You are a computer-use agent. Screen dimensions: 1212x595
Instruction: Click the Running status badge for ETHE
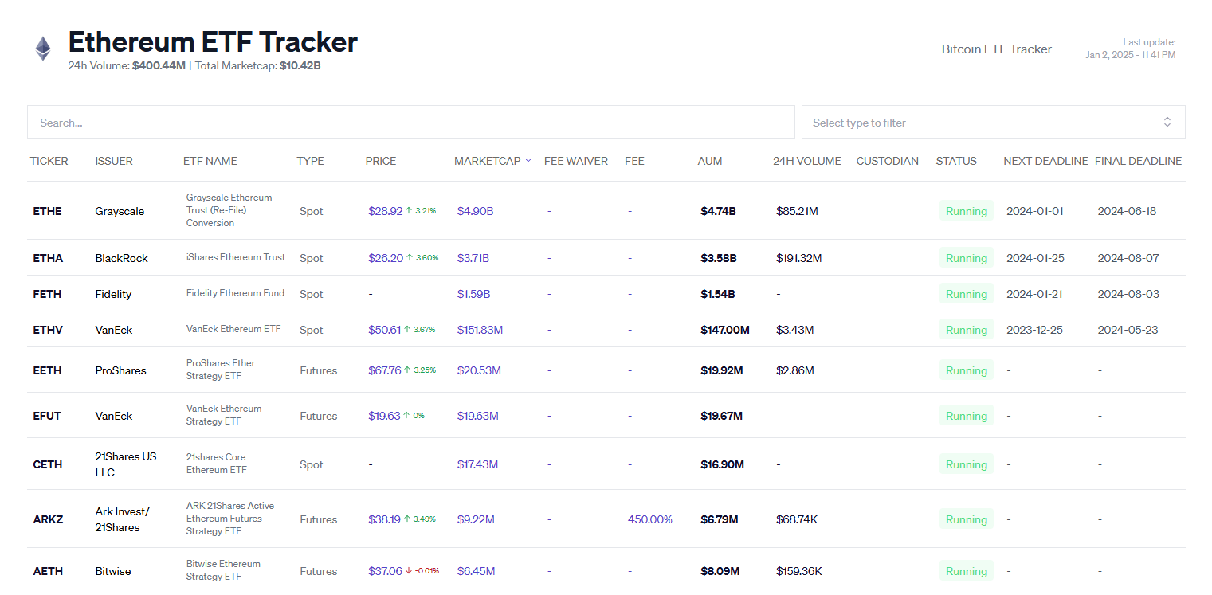pos(967,211)
